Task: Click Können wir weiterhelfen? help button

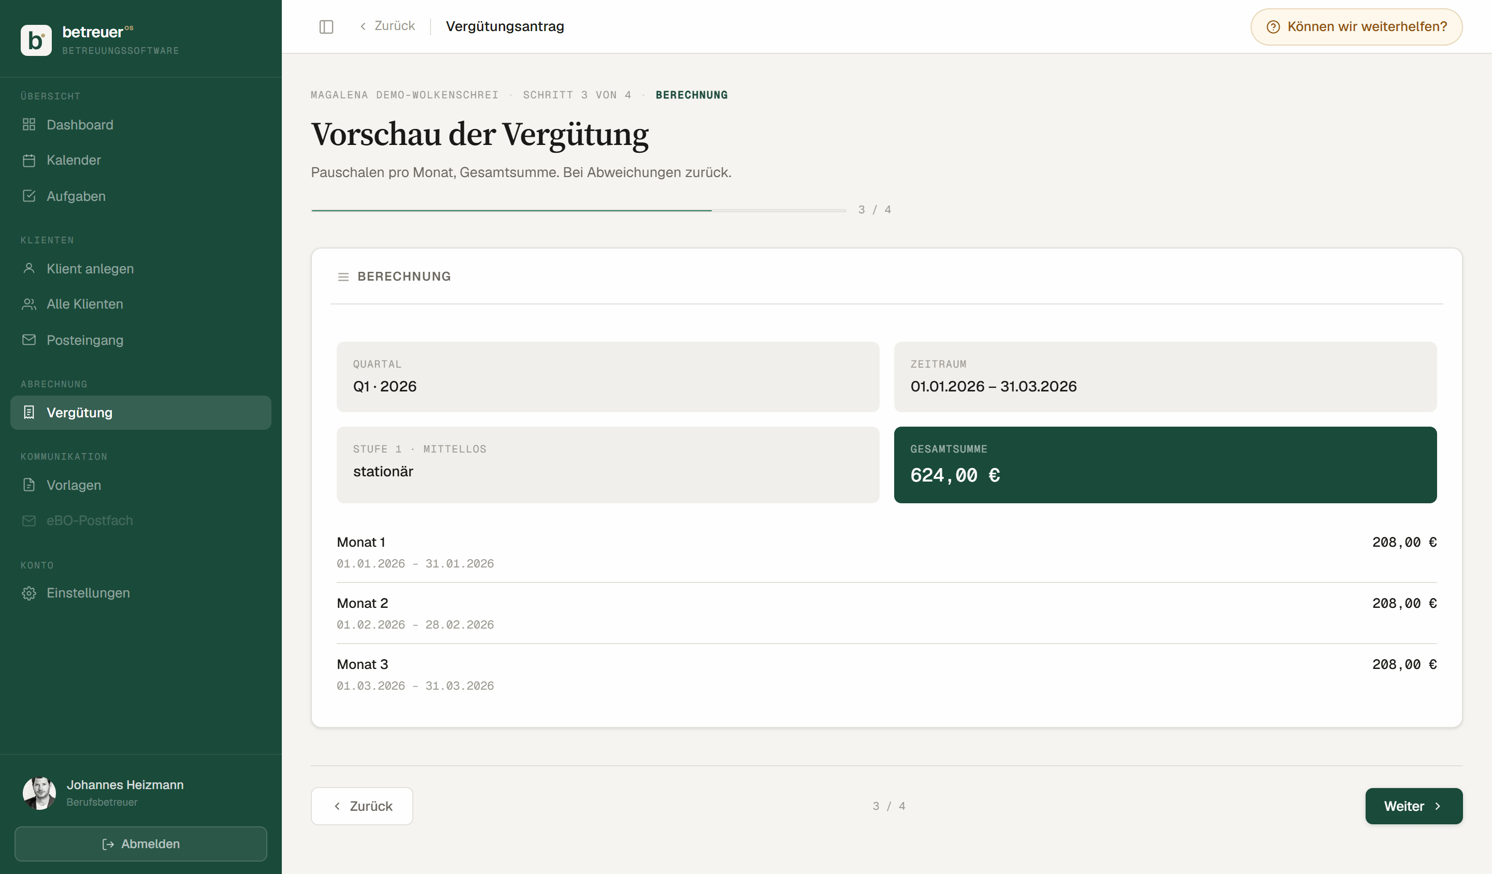Action: [1356, 26]
